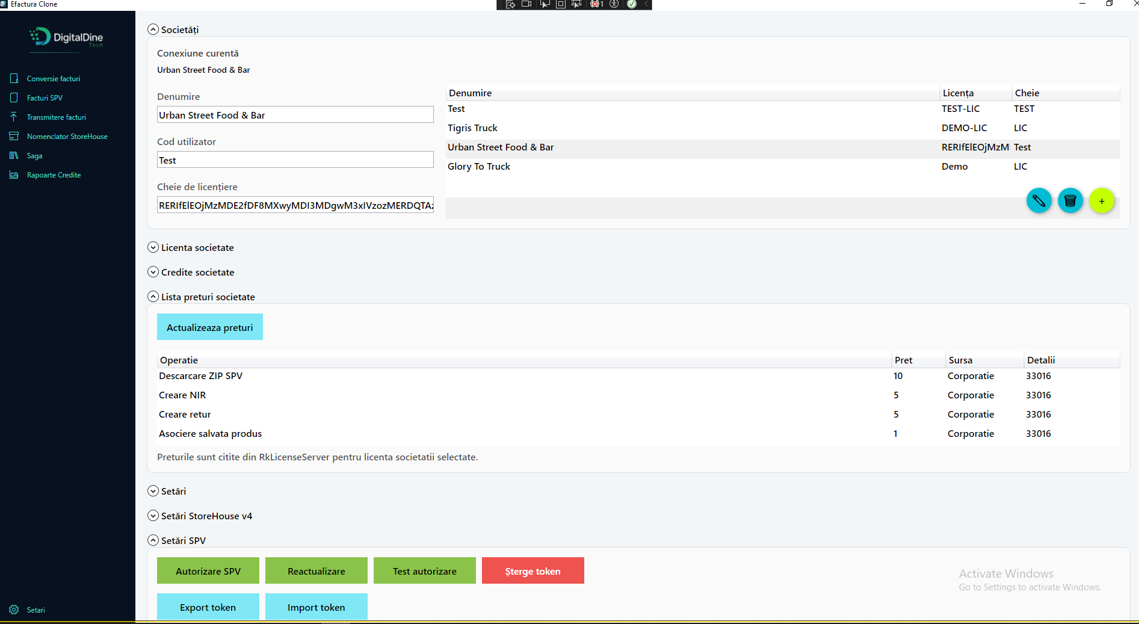This screenshot has height=624, width=1139.
Task: Open Setari with the gear icon
Action: coord(14,610)
